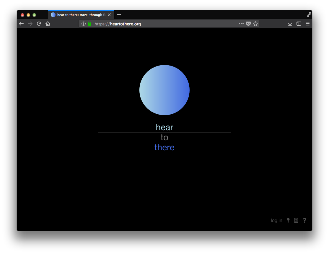Select the 'hear to there' tab

coord(78,15)
